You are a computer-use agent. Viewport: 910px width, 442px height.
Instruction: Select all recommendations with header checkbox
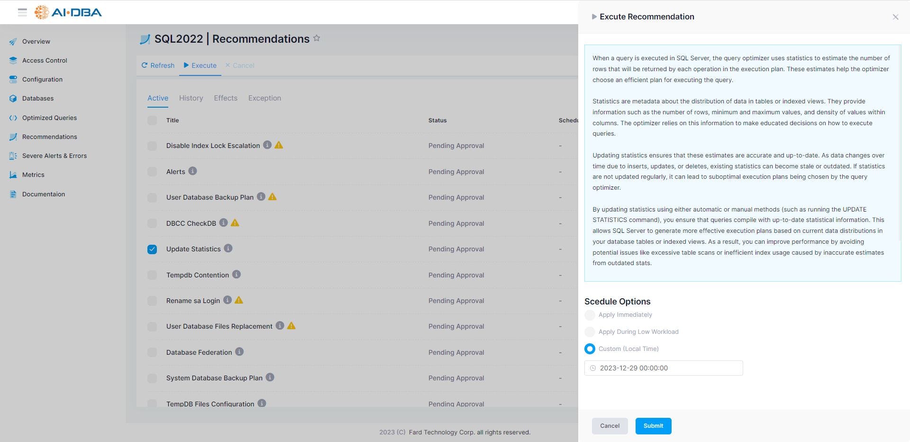coord(152,120)
